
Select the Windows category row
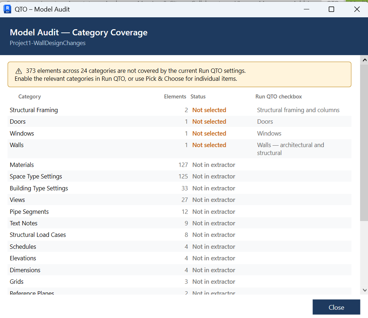tap(179, 133)
